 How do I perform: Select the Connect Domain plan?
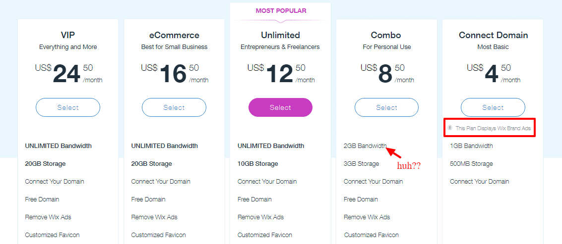click(x=493, y=107)
